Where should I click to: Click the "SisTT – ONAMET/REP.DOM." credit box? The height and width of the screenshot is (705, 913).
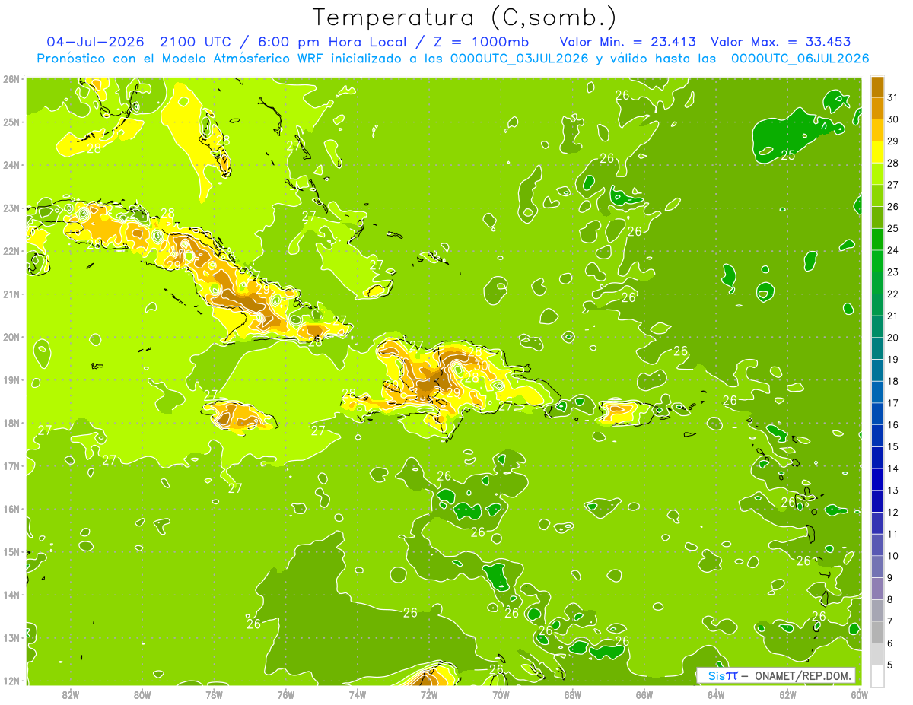coord(776,675)
